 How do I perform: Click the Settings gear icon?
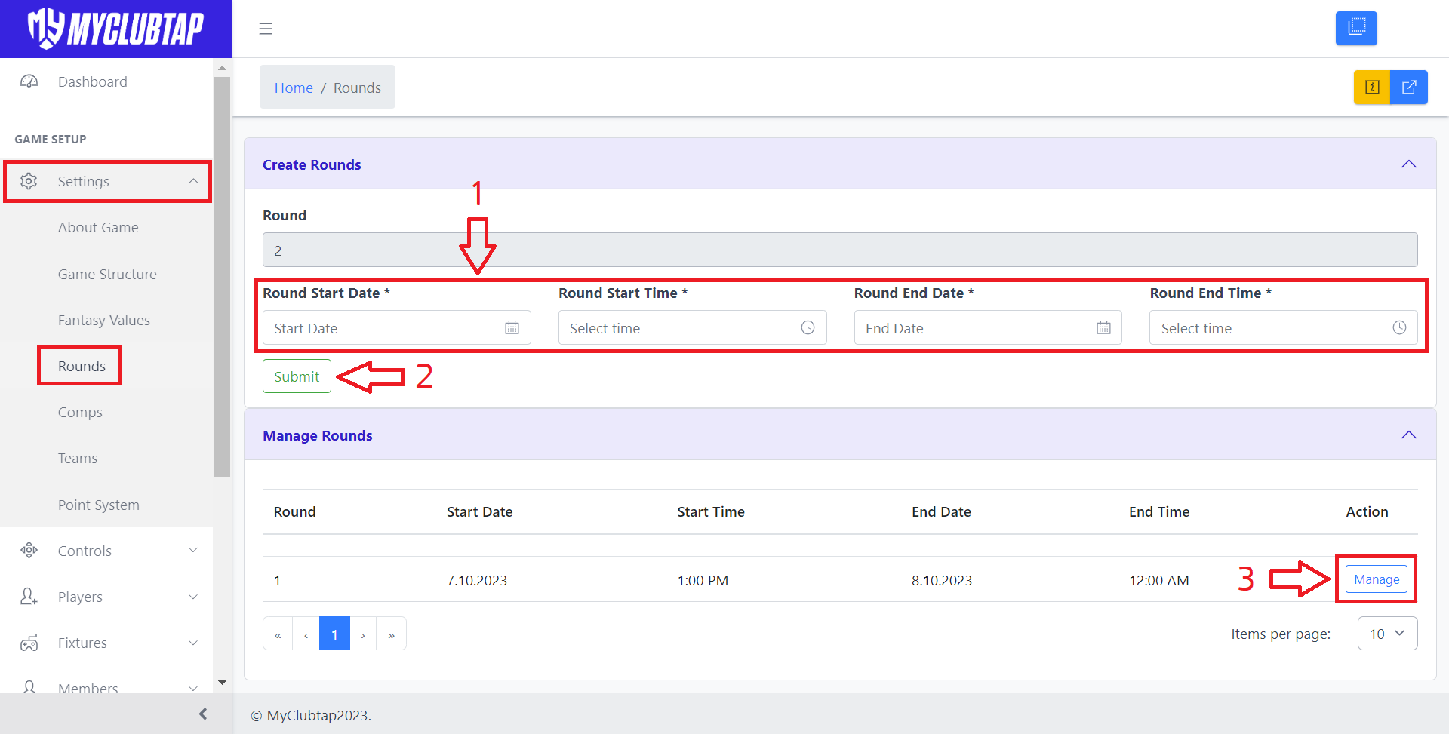tap(29, 181)
